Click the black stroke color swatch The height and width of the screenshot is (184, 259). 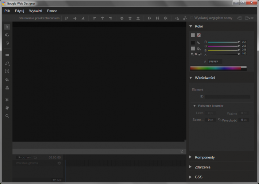193,43
